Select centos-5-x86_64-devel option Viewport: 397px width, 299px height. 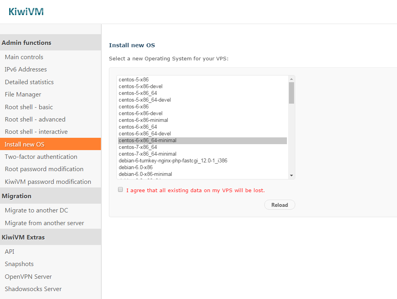point(203,100)
